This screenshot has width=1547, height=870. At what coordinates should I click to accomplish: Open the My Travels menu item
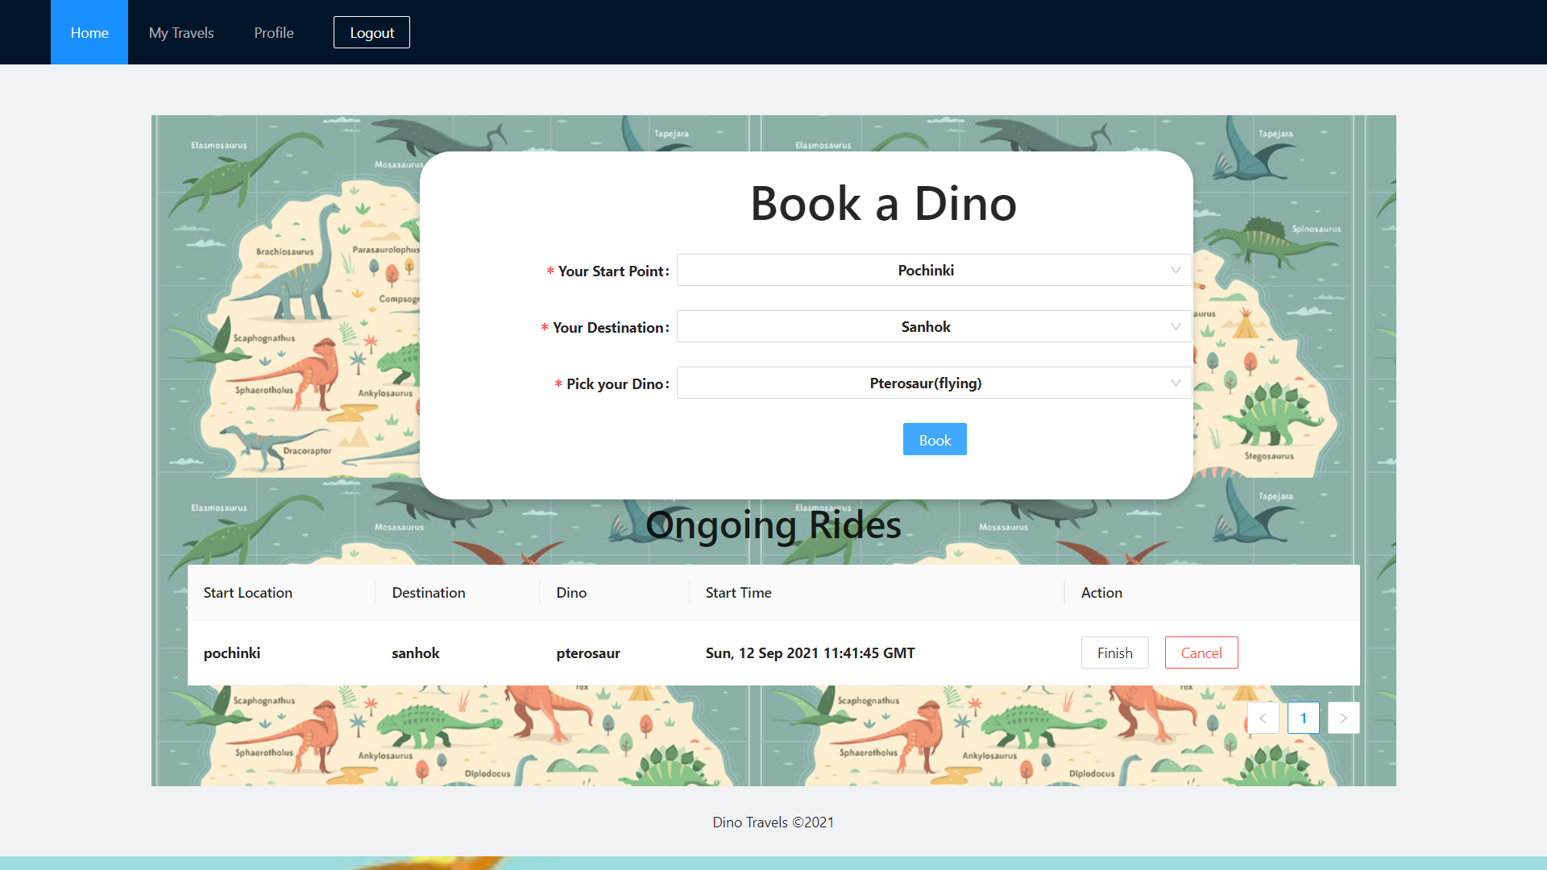tap(181, 33)
